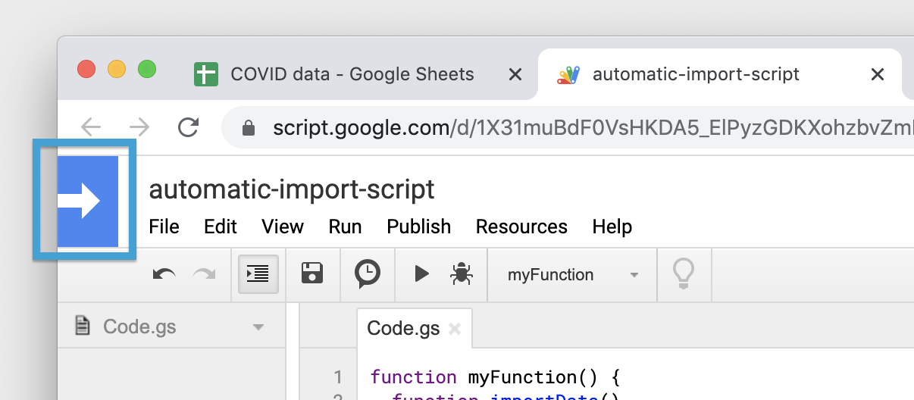
Task: Reload the current page
Action: coord(188,127)
